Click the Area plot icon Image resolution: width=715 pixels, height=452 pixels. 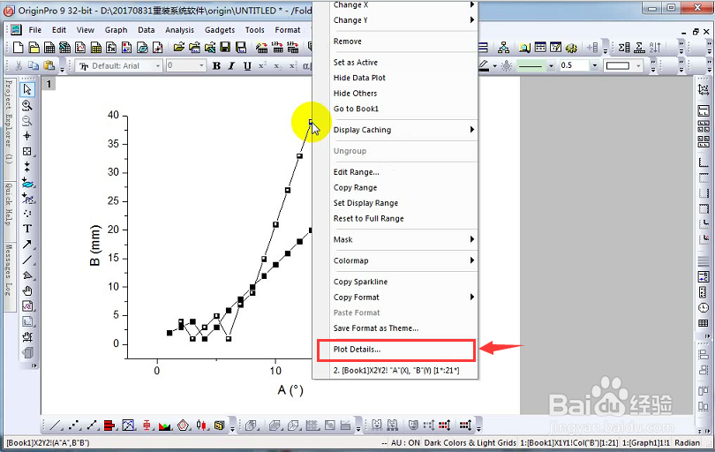coord(164,426)
